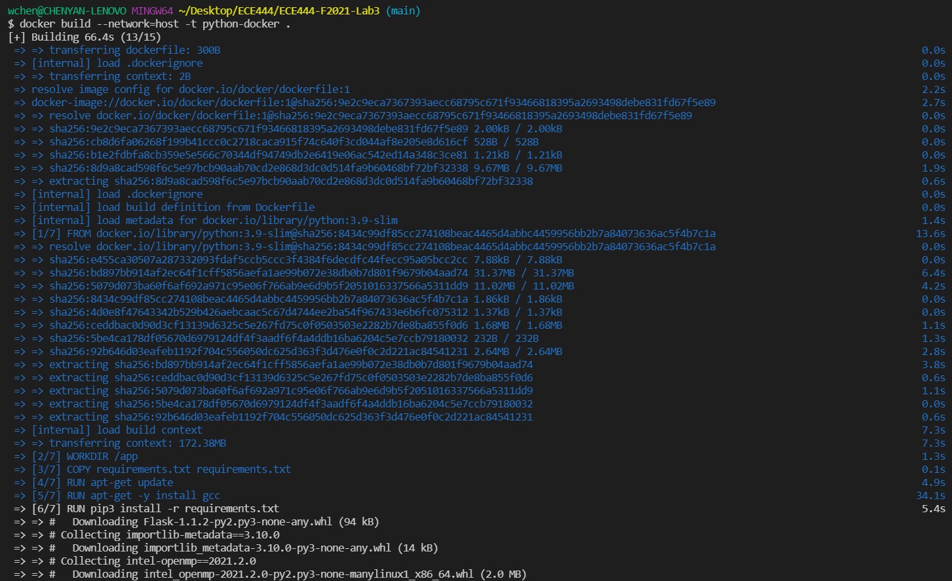Click the [3/7] COPY requirements.txt step

[152, 470]
